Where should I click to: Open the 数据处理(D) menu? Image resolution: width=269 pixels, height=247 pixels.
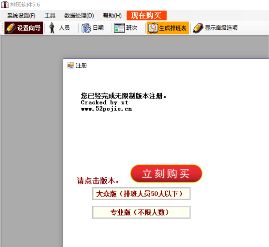click(79, 16)
